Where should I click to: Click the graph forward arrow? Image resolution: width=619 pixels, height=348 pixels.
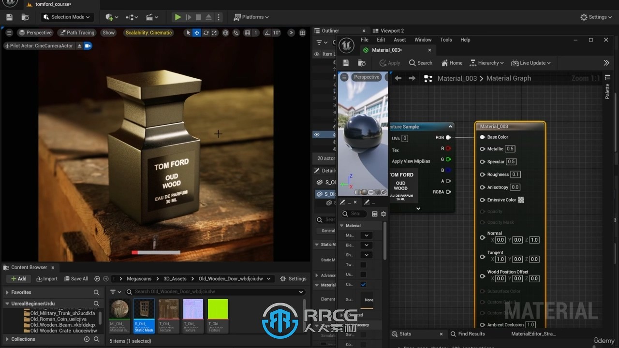(412, 78)
